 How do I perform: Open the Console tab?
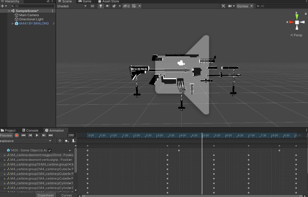tap(30, 130)
